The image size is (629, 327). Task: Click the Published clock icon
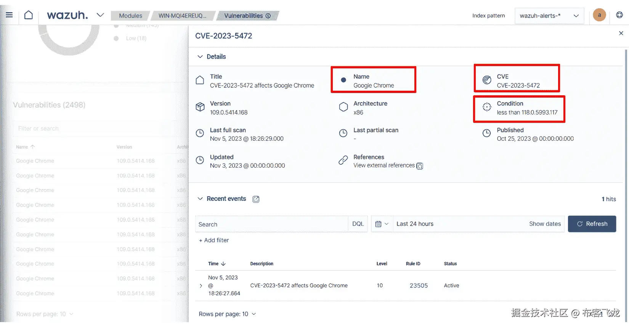(x=486, y=133)
